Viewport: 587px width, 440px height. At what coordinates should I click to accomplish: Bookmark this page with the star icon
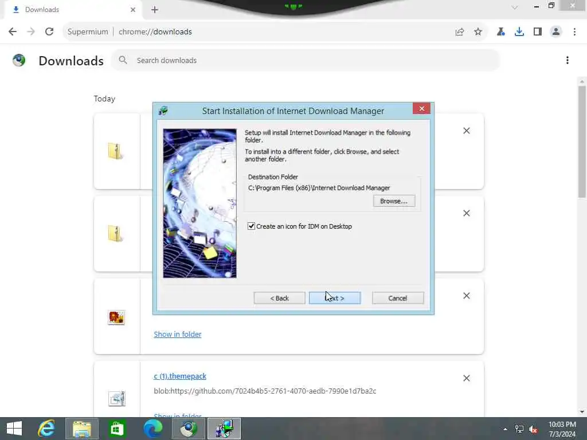pos(478,32)
